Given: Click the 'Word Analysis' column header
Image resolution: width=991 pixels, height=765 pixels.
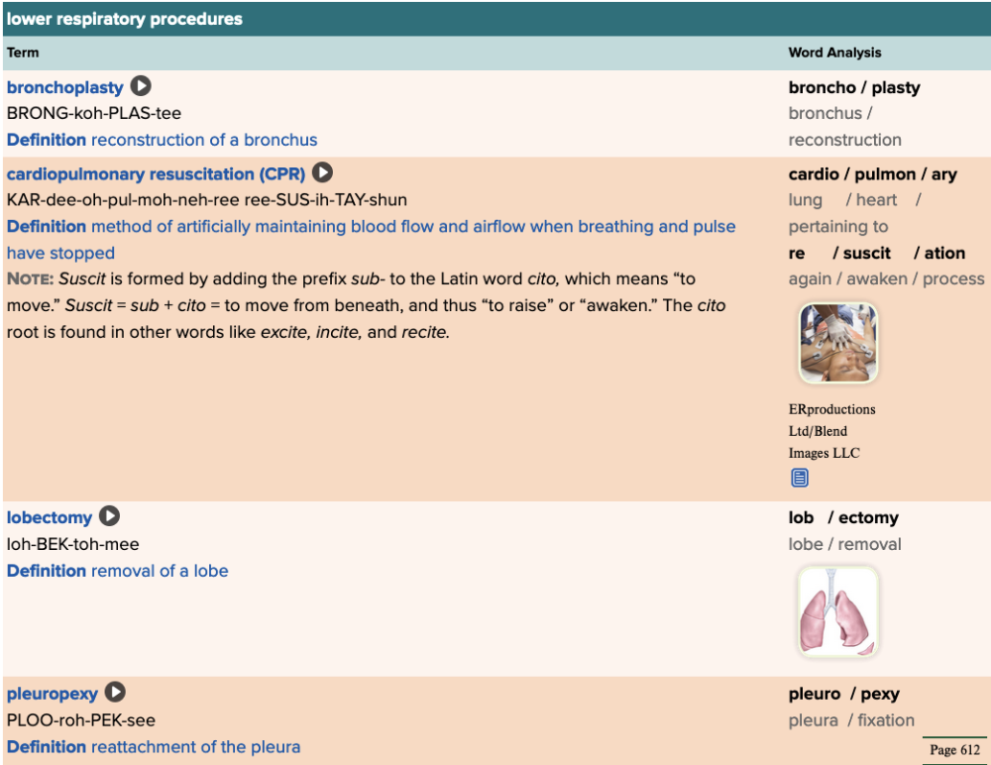Looking at the screenshot, I should pyautogui.click(x=834, y=53).
